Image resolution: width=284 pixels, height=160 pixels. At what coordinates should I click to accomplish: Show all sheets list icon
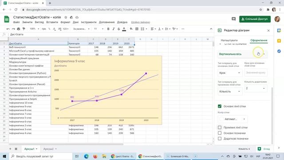(16, 149)
